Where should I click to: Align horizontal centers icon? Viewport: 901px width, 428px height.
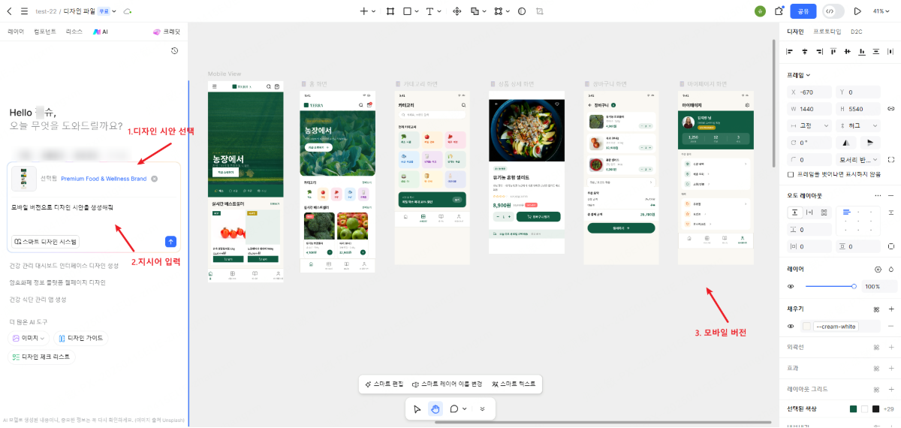point(804,51)
